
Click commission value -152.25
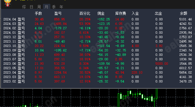103,19
